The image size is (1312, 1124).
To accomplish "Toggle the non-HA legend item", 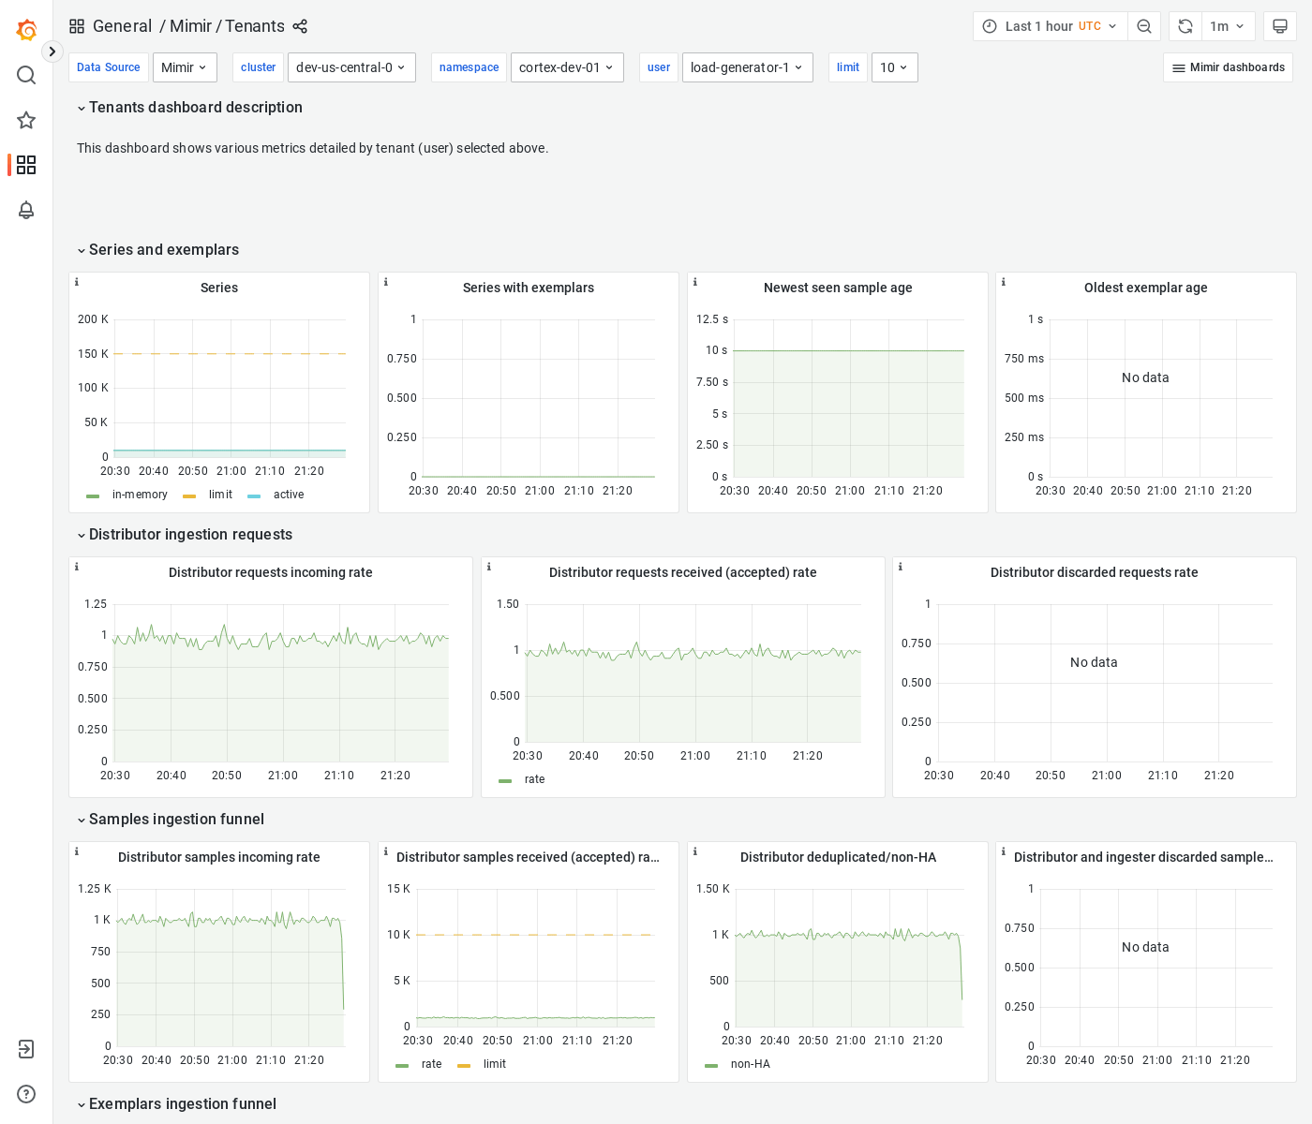I will [x=751, y=1064].
